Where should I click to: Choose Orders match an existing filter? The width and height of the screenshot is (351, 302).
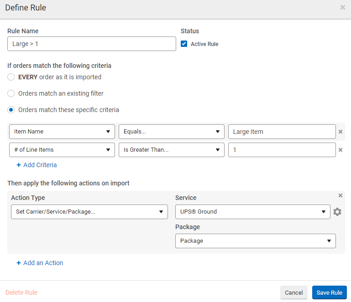(x=11, y=93)
